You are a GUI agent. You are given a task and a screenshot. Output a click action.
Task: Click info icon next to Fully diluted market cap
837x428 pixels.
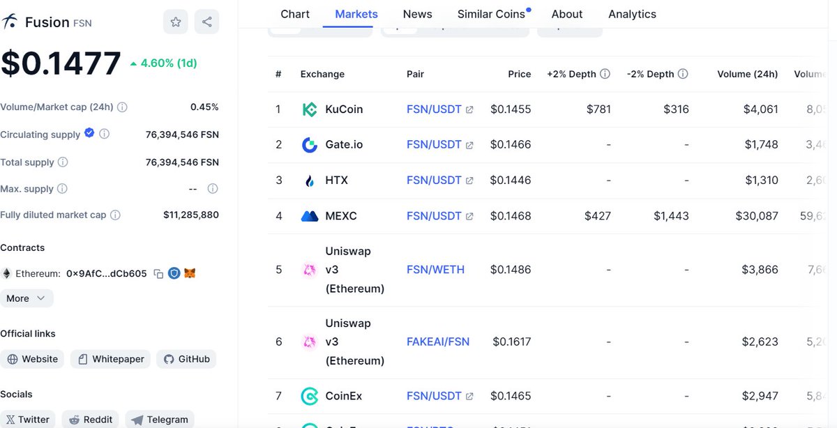(116, 215)
